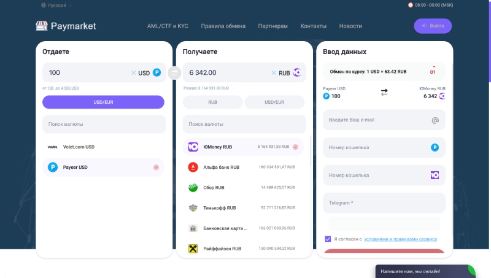Select ЮMoney RUB currency row
The width and height of the screenshot is (491, 278).
coord(243,147)
